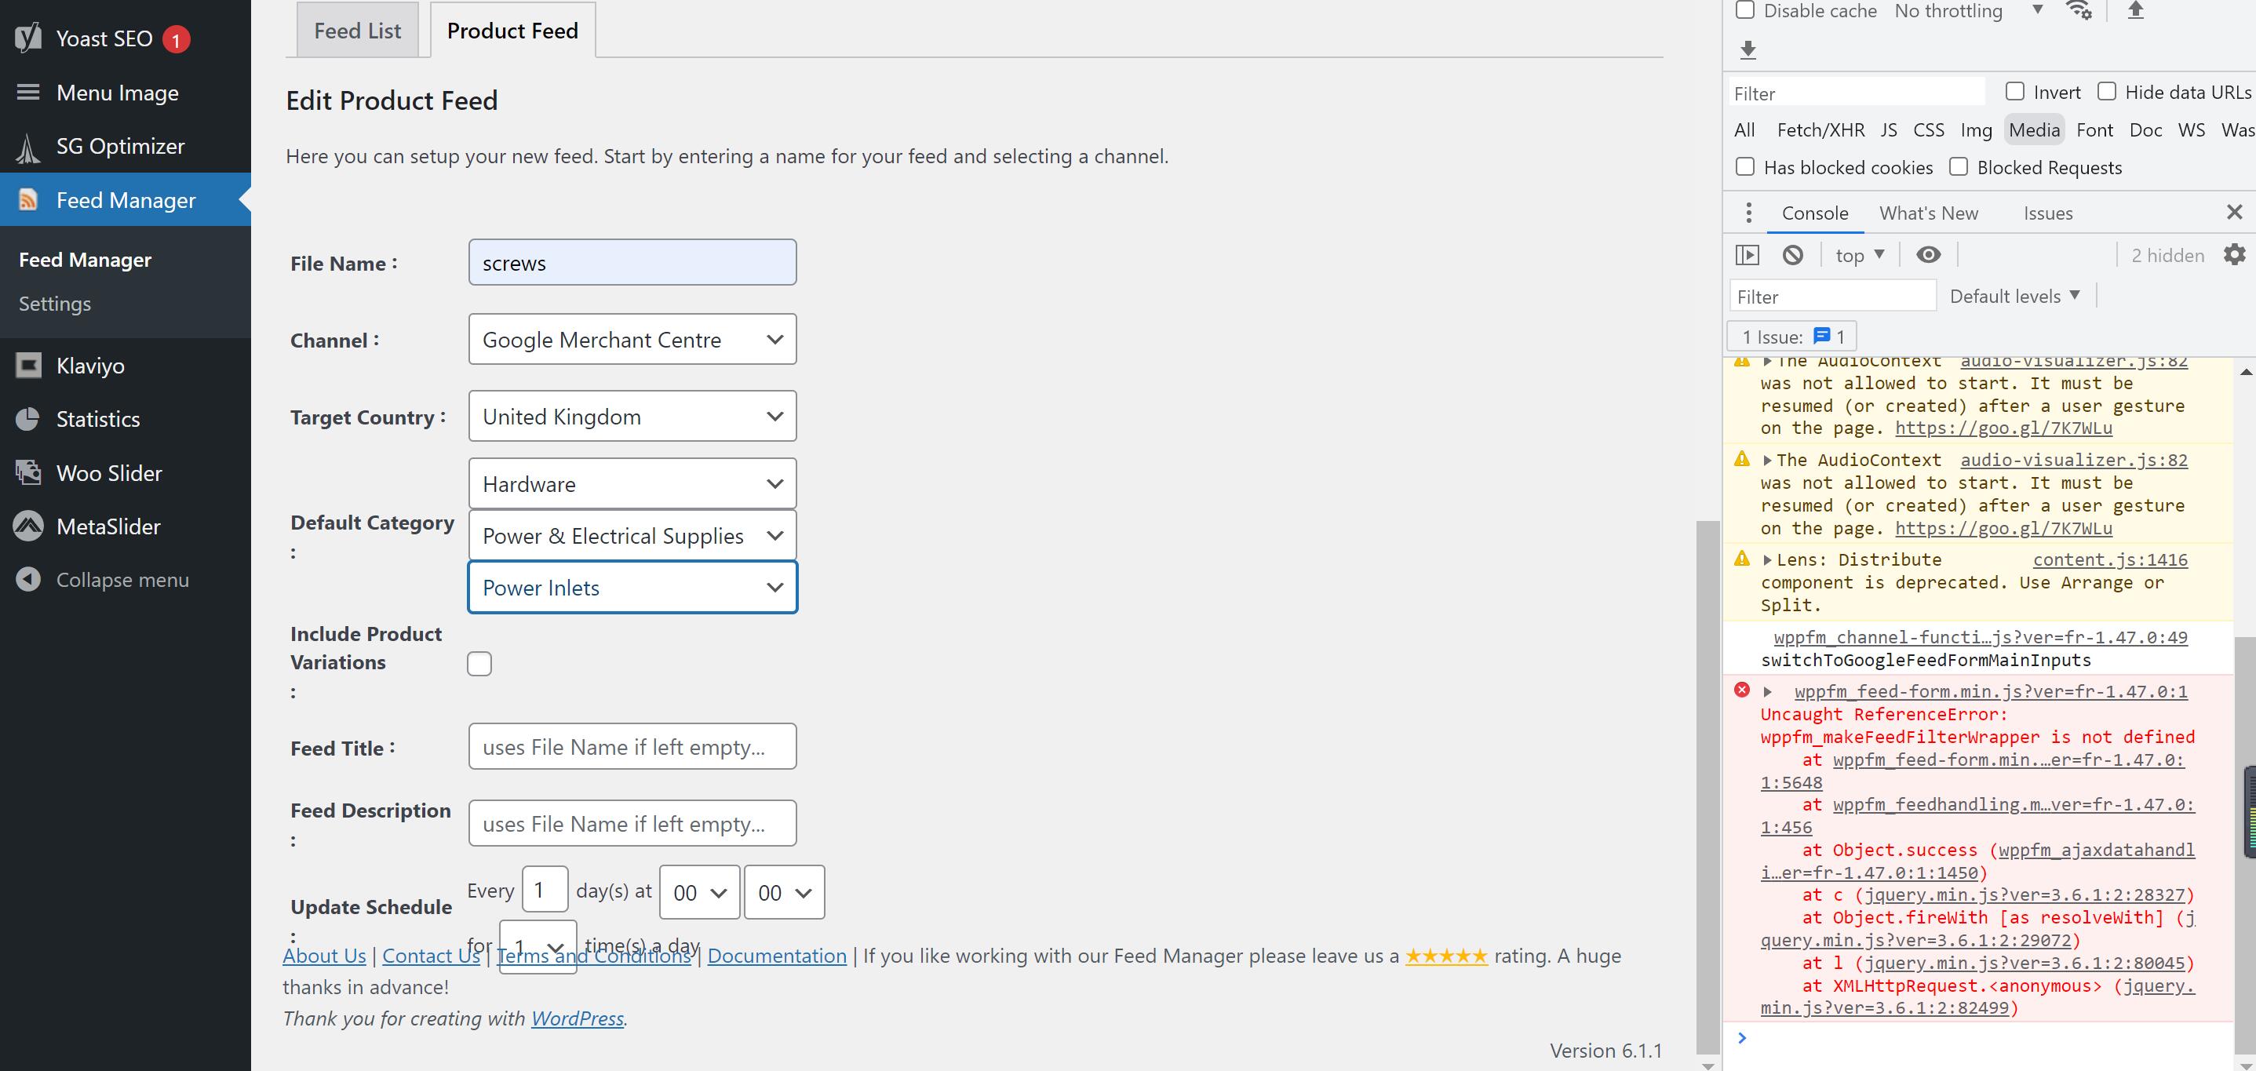Click the Feed Manager RSS icon
The image size is (2256, 1071).
coord(28,199)
